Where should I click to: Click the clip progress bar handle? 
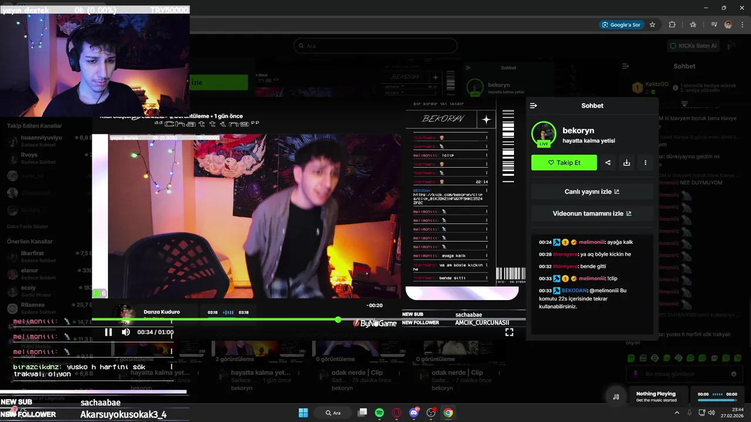point(338,319)
